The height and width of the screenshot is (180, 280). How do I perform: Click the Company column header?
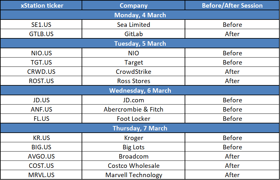133,5
